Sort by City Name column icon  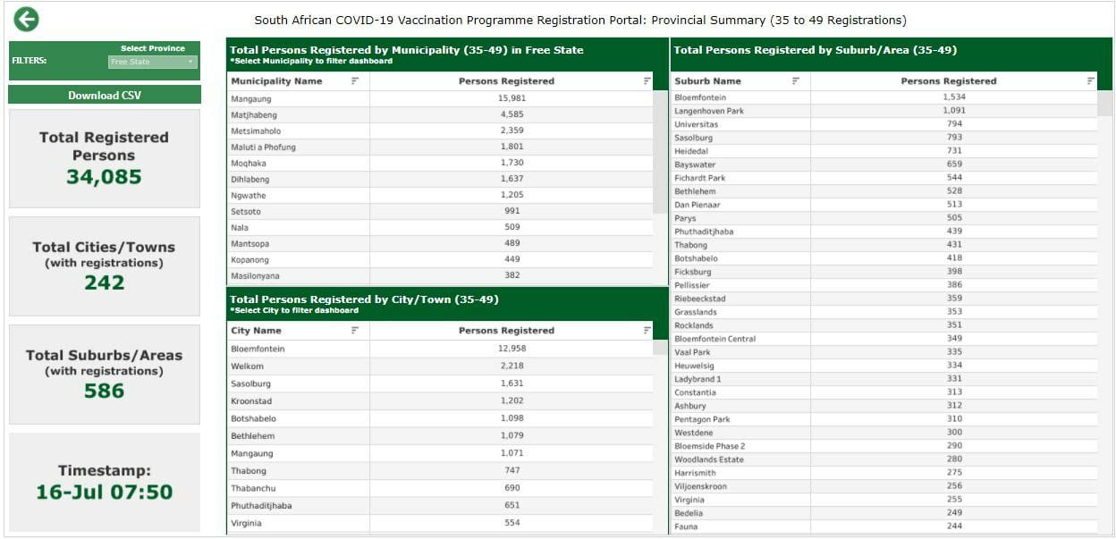click(x=355, y=331)
